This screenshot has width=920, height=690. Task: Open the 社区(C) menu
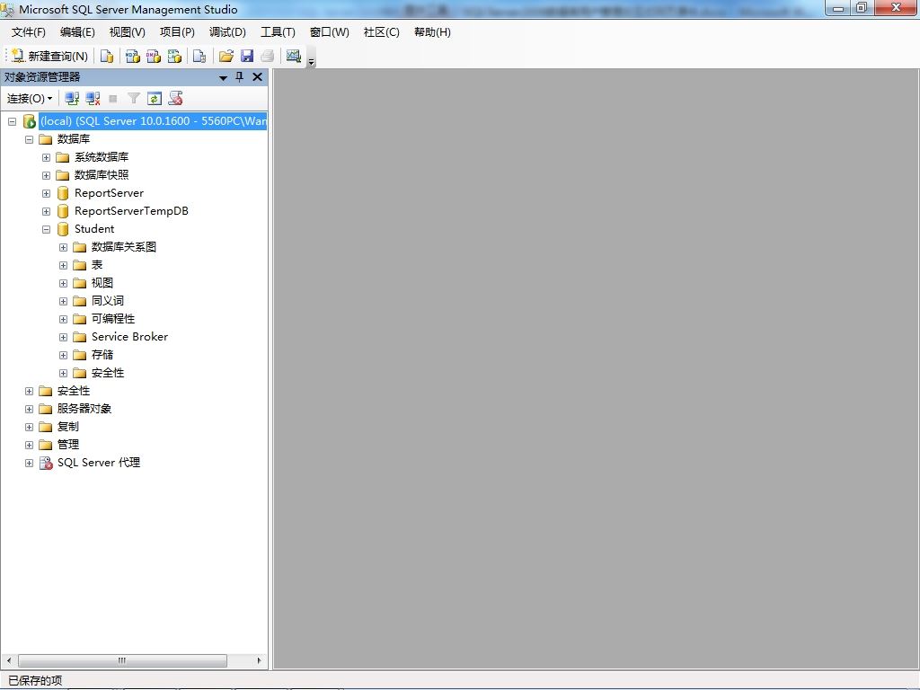click(381, 32)
